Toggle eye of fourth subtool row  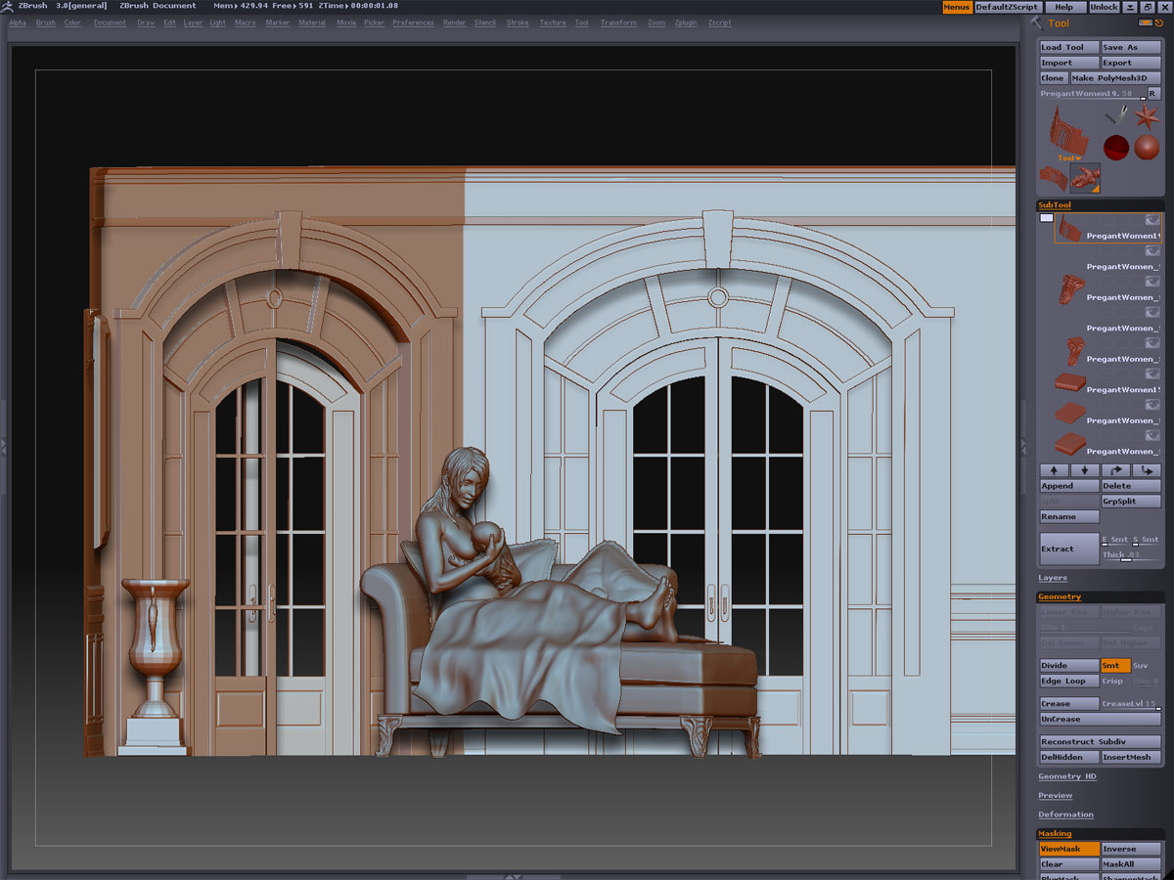pyautogui.click(x=1152, y=313)
